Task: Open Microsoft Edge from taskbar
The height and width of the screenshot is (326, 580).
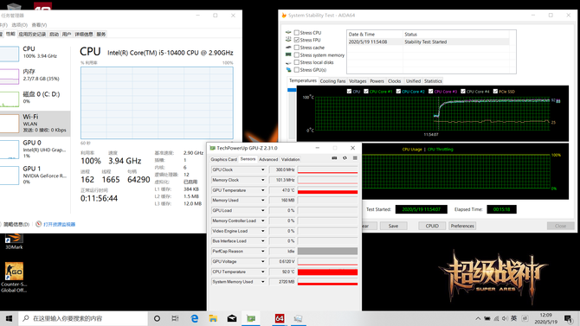Action: pos(195,318)
